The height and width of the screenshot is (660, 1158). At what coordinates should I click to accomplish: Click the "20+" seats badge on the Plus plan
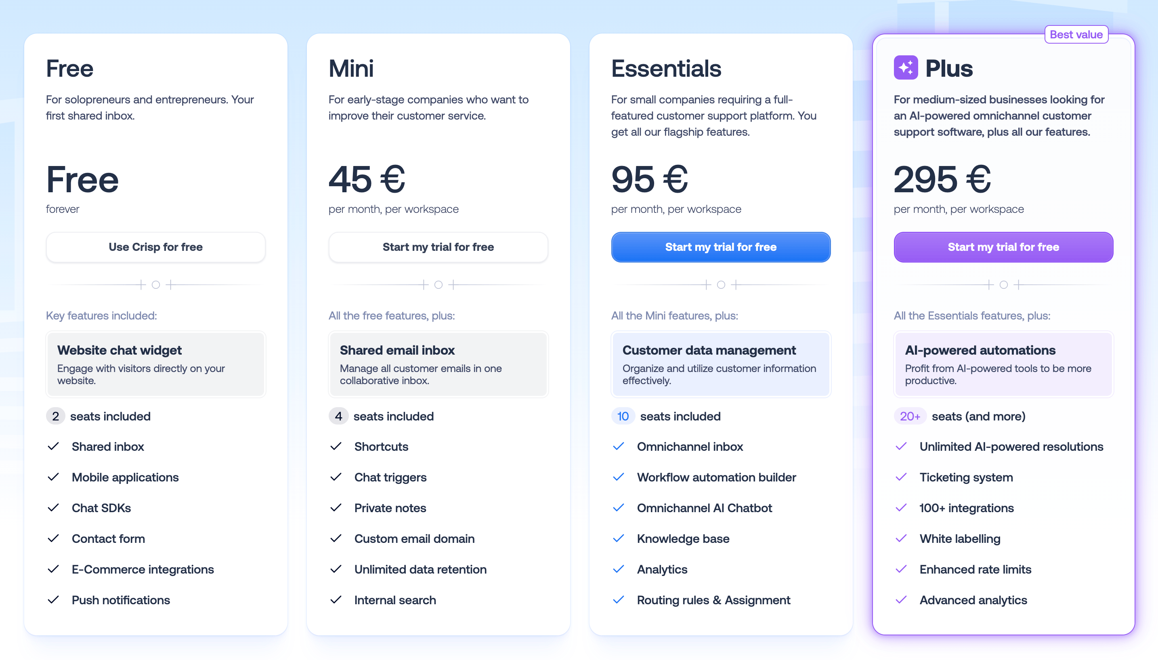click(x=909, y=416)
